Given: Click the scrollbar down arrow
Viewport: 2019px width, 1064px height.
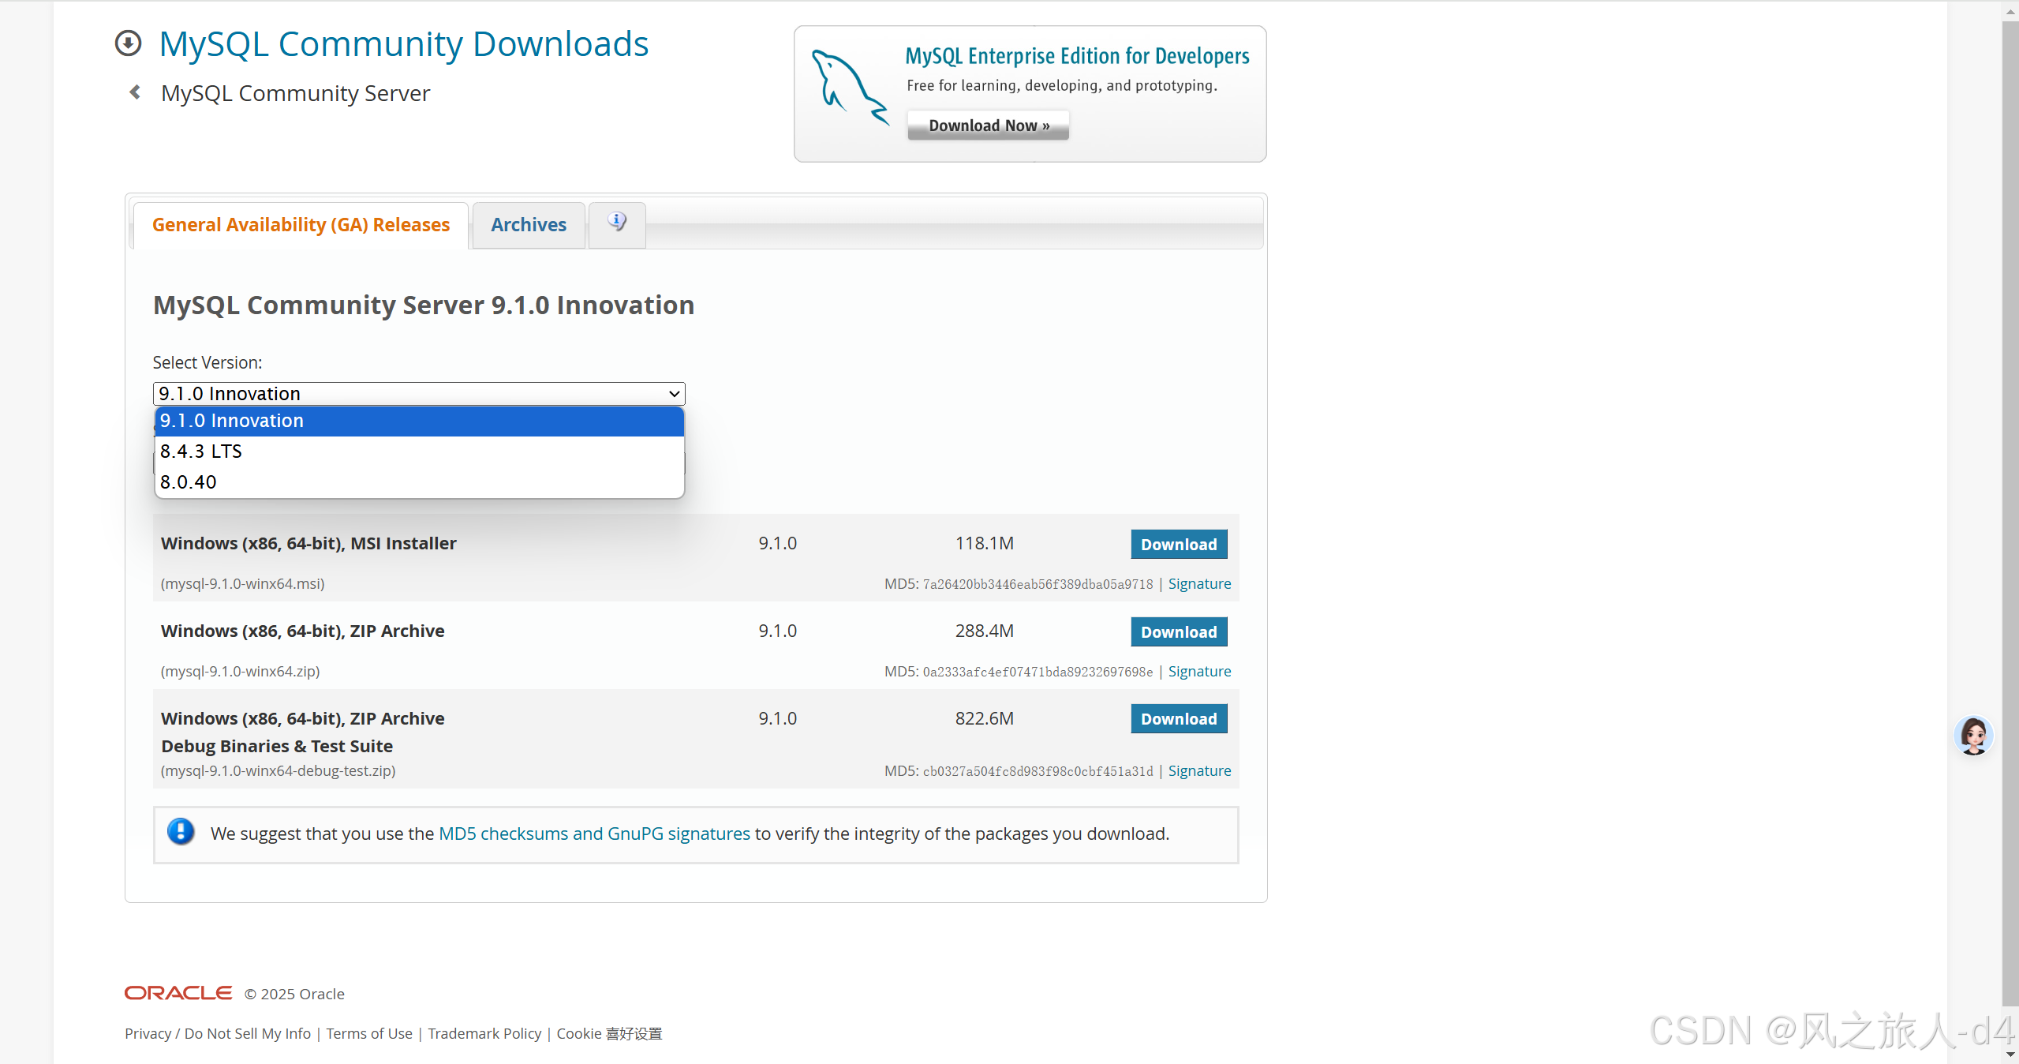Looking at the screenshot, I should 2010,1055.
